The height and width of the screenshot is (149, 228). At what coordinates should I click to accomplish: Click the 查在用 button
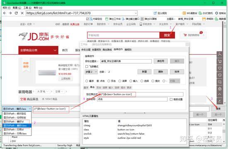click(161, 61)
